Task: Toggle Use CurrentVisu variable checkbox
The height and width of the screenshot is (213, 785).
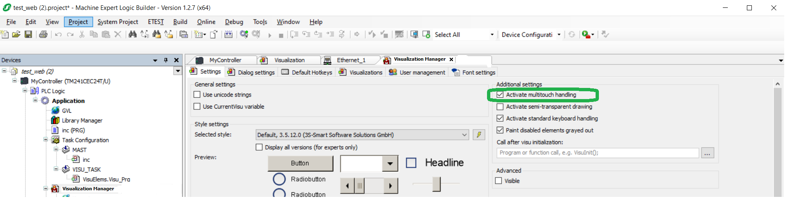Action: click(x=197, y=106)
